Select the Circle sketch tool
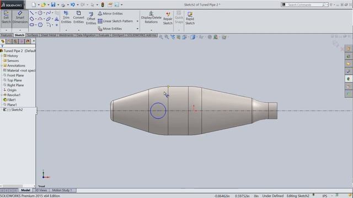 click(40, 13)
